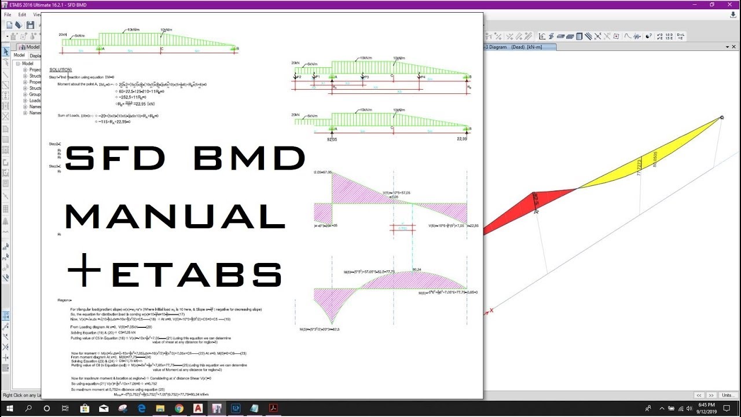Expand the first Structure tree node
The height and width of the screenshot is (417, 741).
pos(25,76)
